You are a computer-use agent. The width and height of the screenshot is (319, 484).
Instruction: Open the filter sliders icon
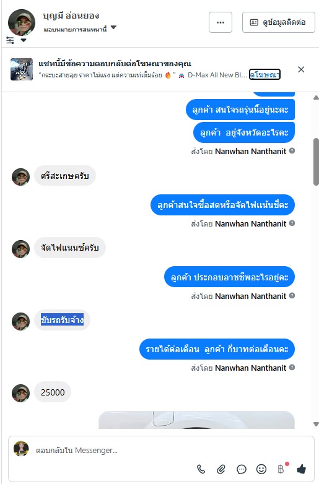click(x=10, y=40)
